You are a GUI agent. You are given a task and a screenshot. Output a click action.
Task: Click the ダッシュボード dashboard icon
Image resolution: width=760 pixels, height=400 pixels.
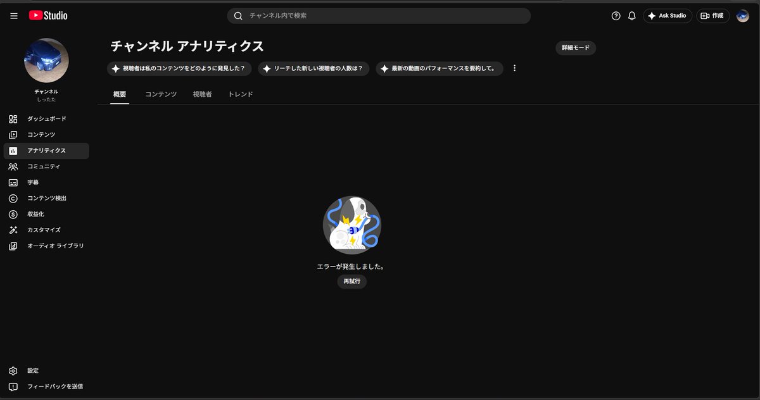click(13, 119)
